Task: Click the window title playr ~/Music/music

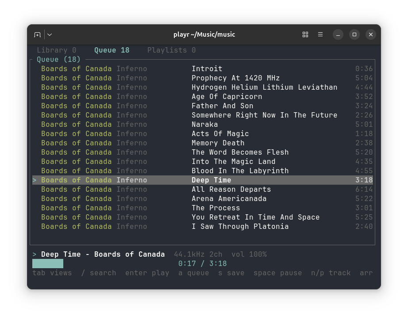Action: [x=204, y=34]
